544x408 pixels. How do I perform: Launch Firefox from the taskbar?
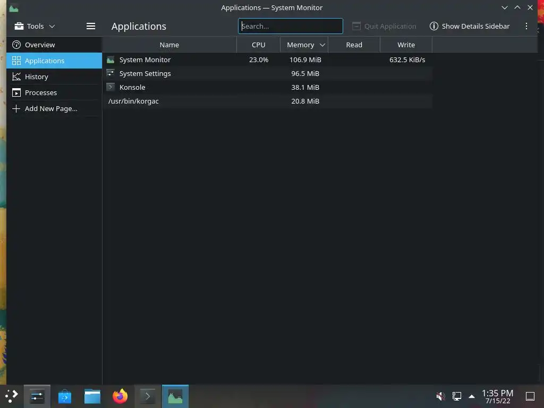click(120, 396)
